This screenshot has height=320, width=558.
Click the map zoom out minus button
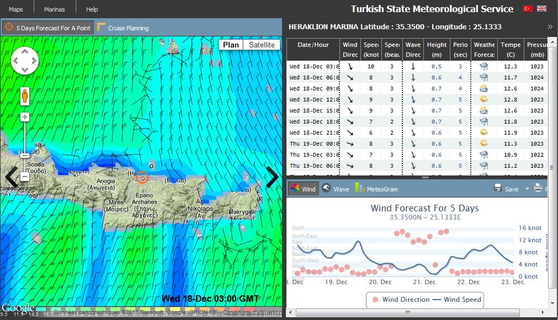[25, 177]
